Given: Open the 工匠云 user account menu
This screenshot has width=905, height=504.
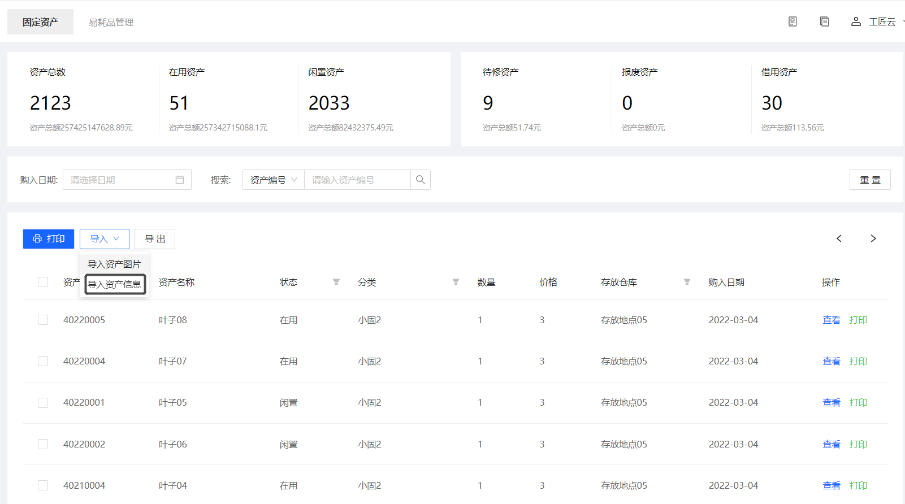Looking at the screenshot, I should (x=875, y=21).
